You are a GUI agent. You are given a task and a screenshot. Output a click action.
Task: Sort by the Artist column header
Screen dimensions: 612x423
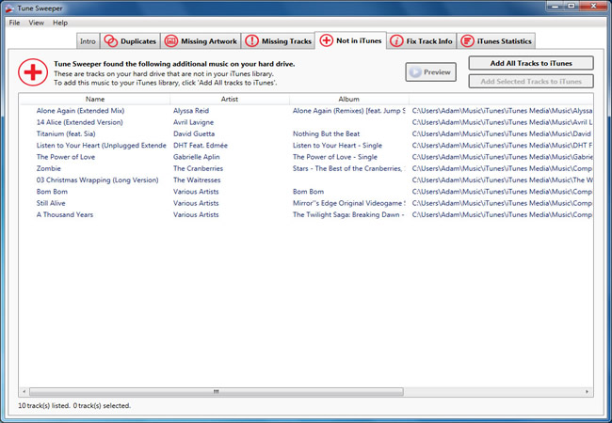pyautogui.click(x=230, y=99)
